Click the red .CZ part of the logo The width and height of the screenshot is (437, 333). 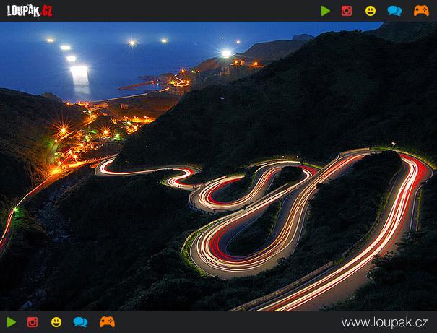[45, 11]
